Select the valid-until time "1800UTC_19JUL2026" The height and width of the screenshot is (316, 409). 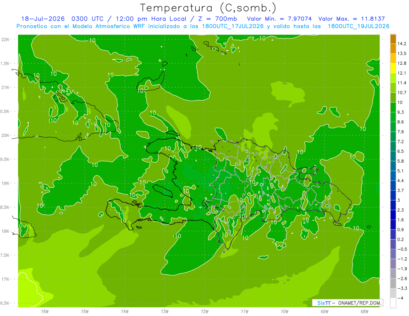[x=359, y=26]
